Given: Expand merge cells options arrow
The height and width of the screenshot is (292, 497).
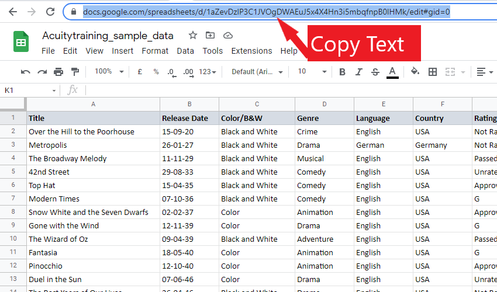Looking at the screenshot, I should tap(463, 72).
